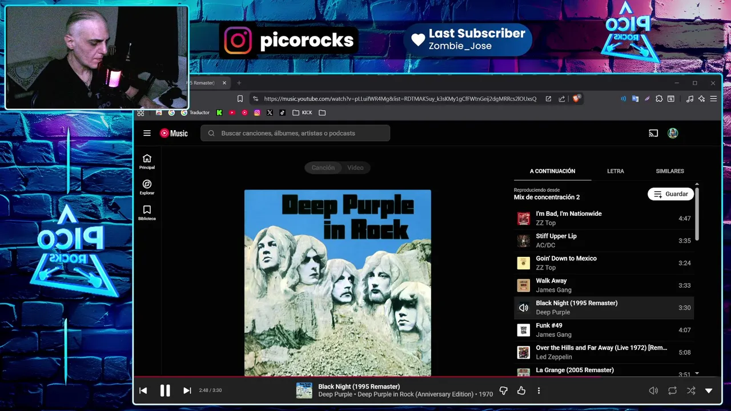Viewport: 731px width, 411px height.
Task: Click AC/DC Stiff Upper Lip thumbnail
Action: pos(523,240)
